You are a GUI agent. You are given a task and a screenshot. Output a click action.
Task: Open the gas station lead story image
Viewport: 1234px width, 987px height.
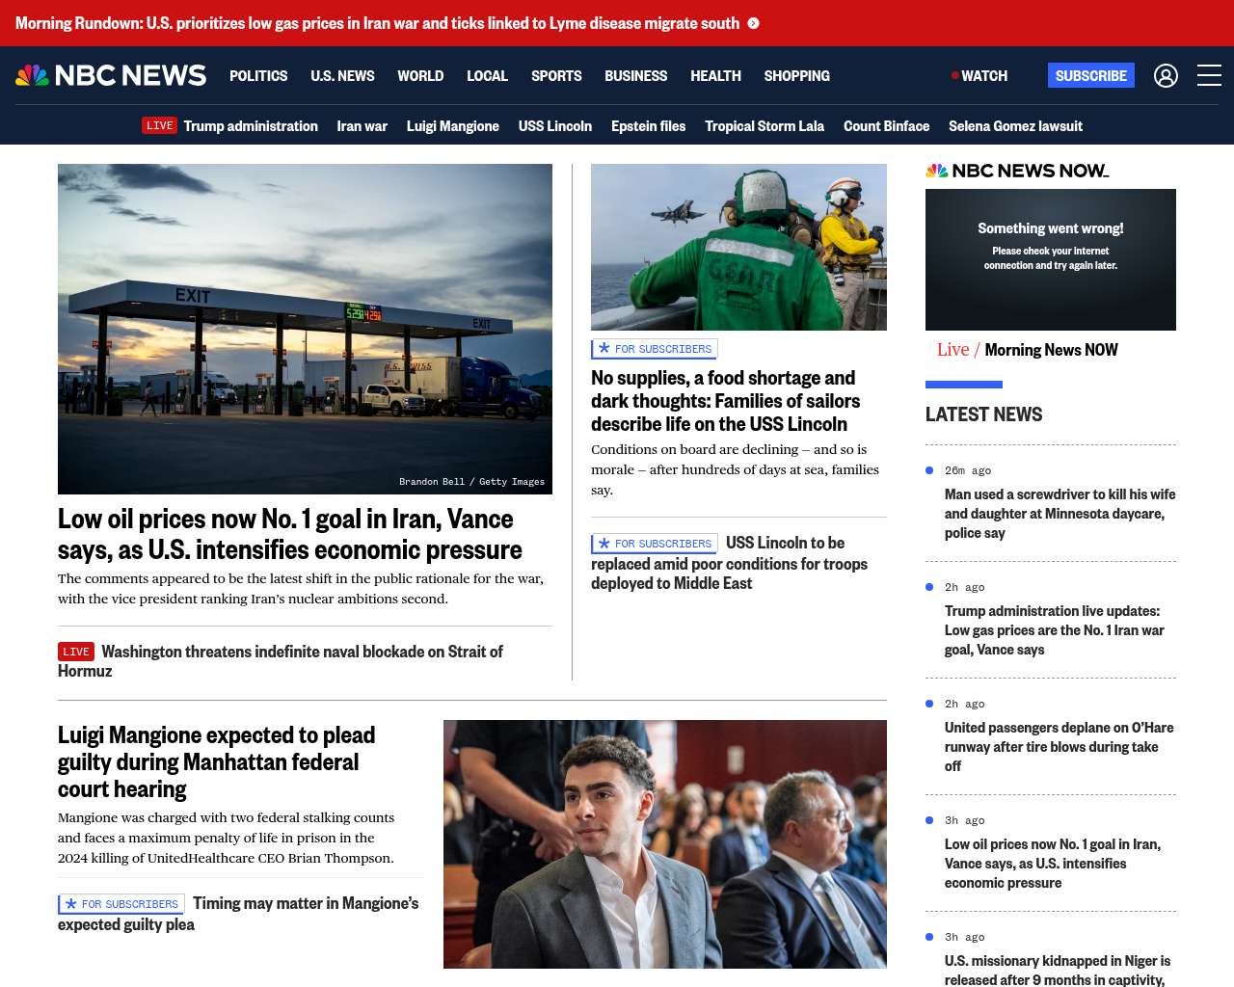(x=305, y=329)
